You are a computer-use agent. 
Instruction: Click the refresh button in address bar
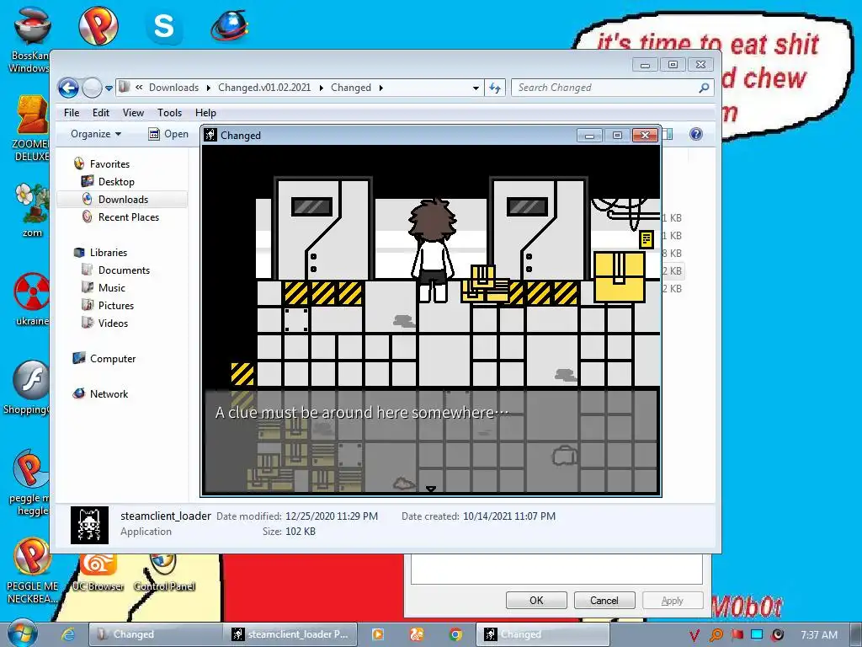495,88
